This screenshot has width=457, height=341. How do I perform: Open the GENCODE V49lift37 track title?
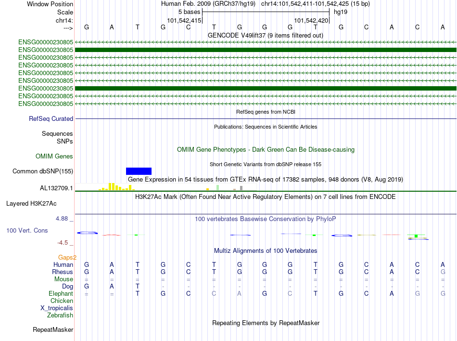(265, 35)
